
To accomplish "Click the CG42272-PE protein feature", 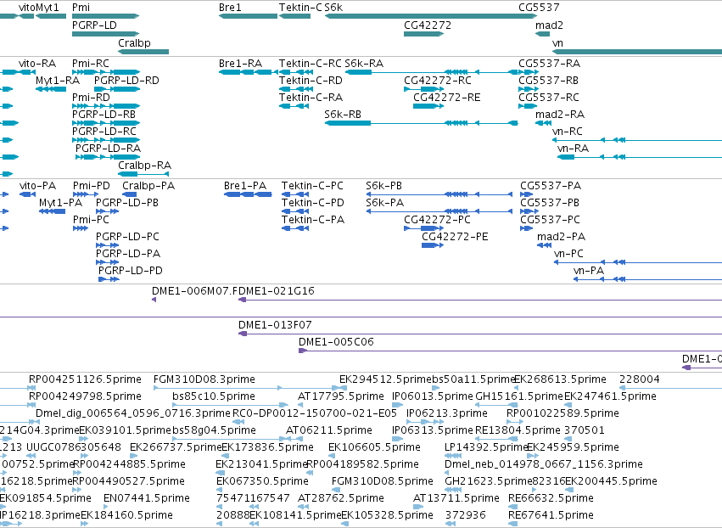I will (x=433, y=245).
